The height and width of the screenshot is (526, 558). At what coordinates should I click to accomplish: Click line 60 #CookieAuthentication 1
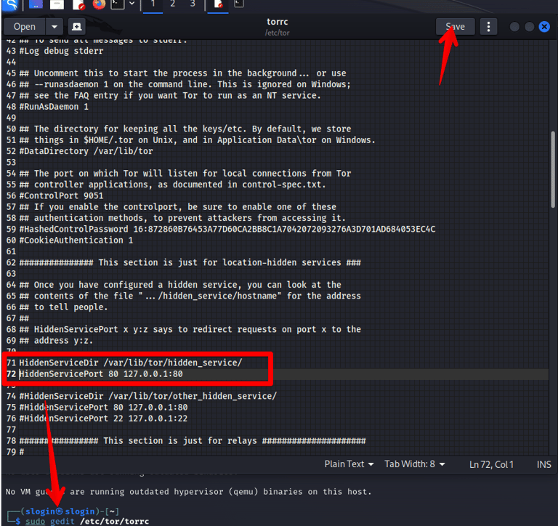click(x=76, y=240)
